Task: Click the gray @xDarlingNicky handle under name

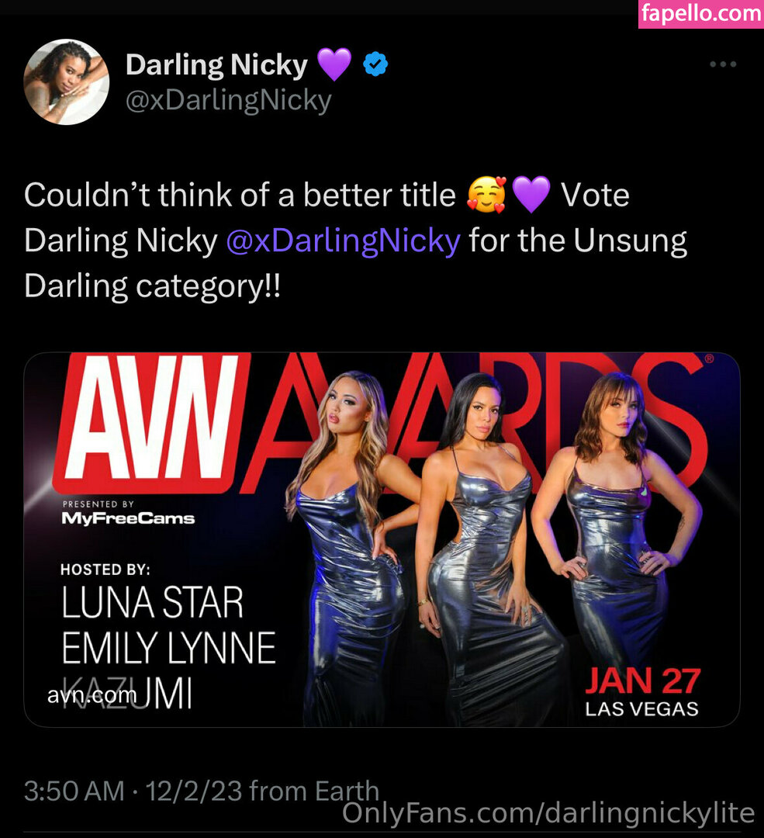Action: coord(229,100)
